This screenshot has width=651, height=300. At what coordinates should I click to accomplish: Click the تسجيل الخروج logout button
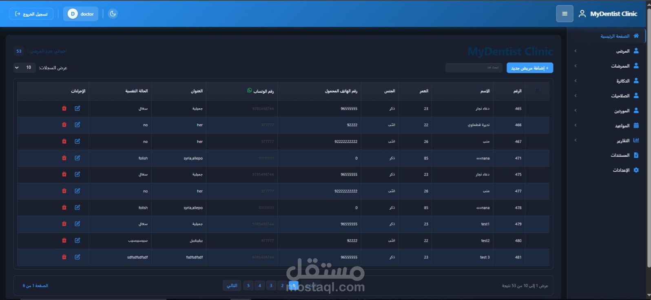[x=31, y=14]
